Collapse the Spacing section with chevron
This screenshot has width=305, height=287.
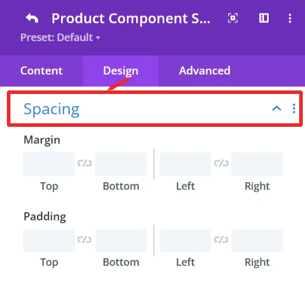277,108
